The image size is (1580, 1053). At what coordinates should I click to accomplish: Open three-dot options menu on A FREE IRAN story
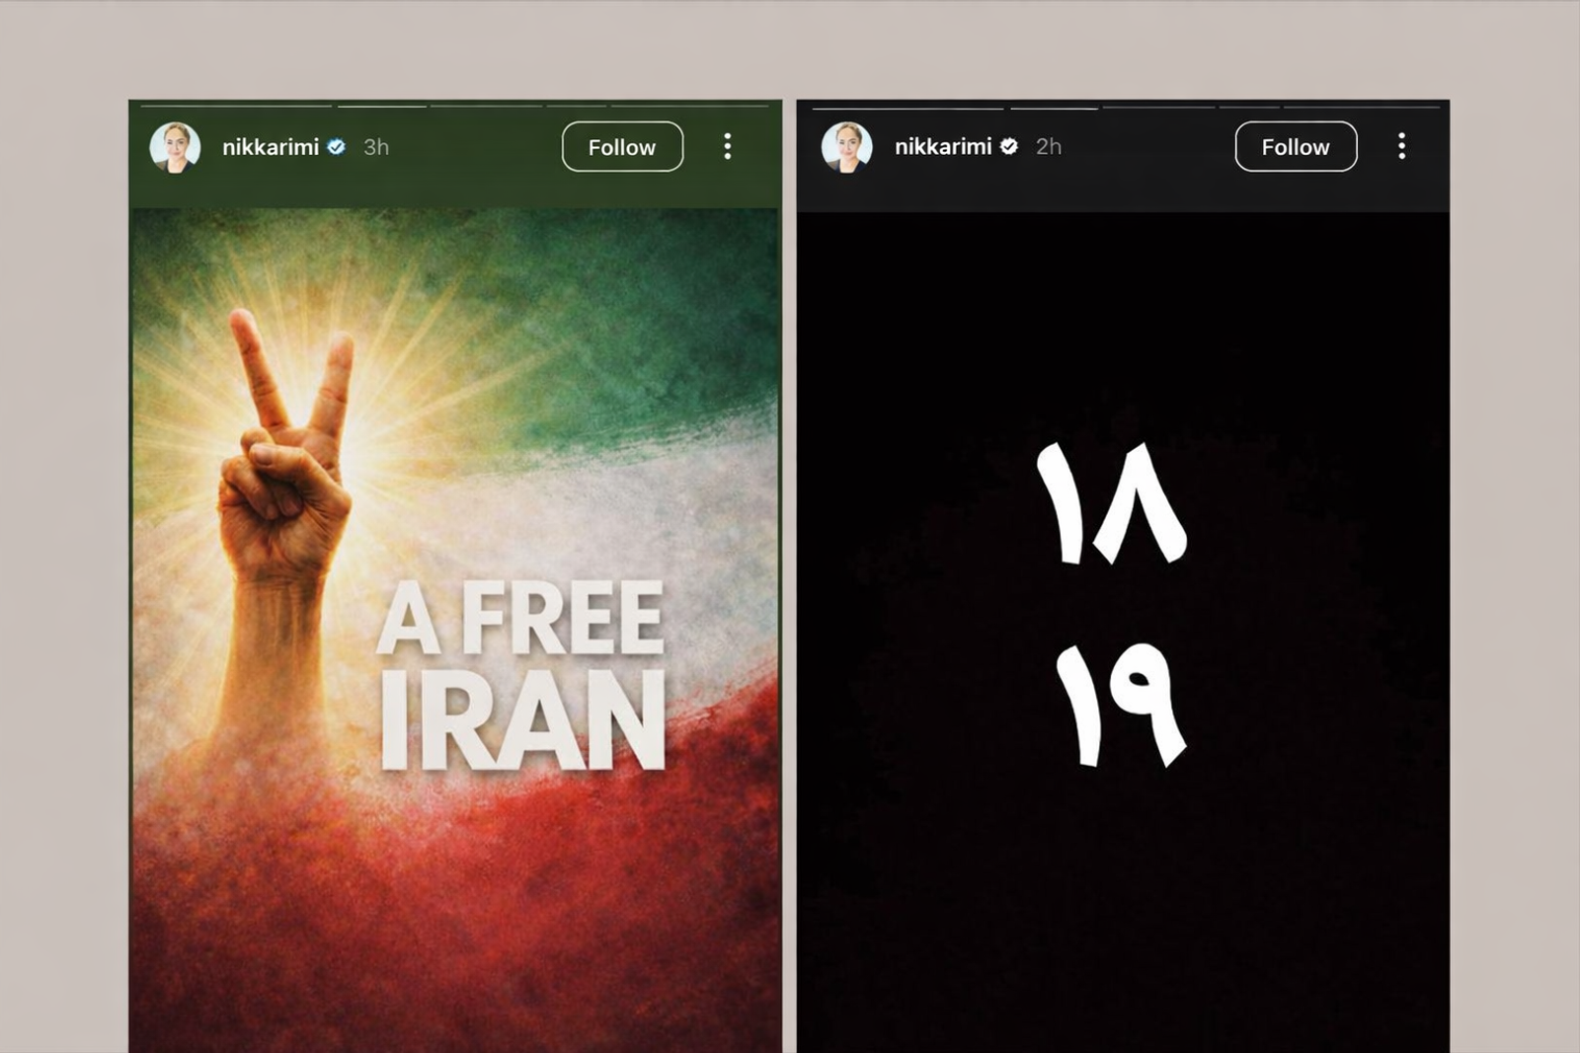tap(728, 147)
